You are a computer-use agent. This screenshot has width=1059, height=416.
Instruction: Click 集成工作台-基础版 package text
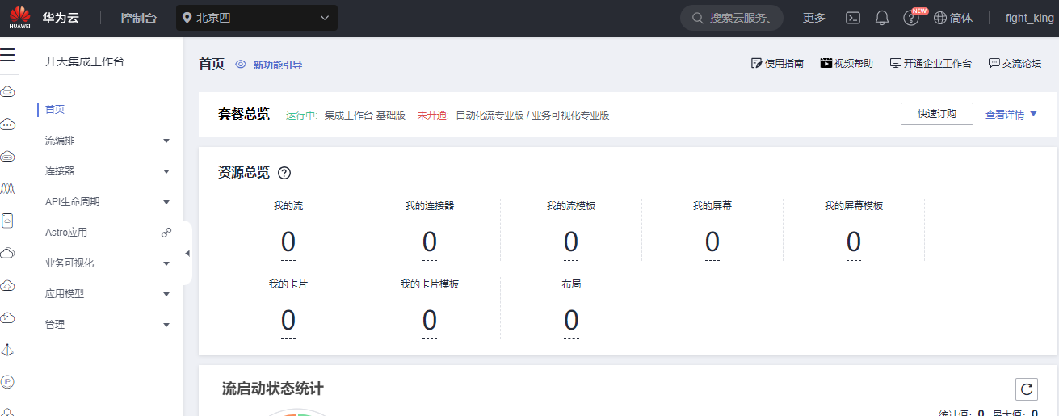coord(365,116)
